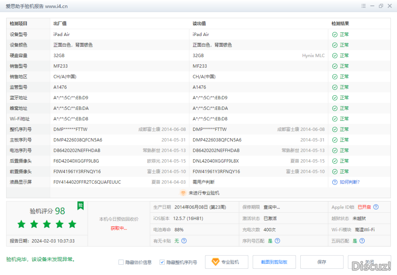
Task: Click the 验机评分 98 score
Action: pos(47,211)
